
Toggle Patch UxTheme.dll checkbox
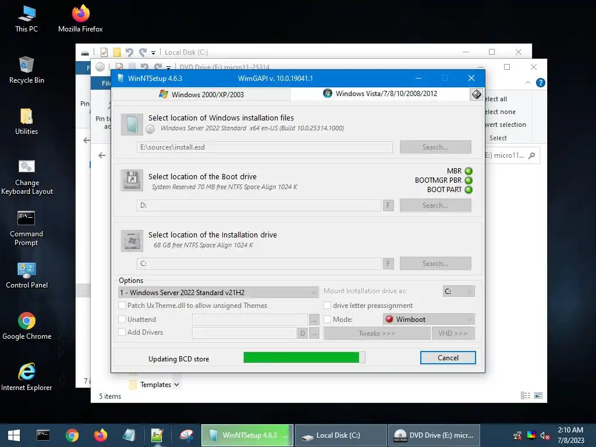click(x=122, y=305)
